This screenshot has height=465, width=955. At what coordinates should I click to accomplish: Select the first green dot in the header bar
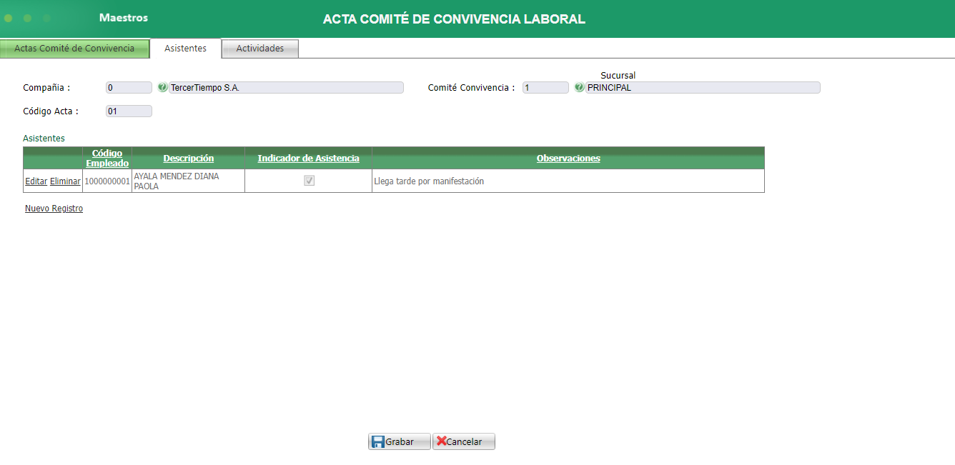click(x=8, y=18)
